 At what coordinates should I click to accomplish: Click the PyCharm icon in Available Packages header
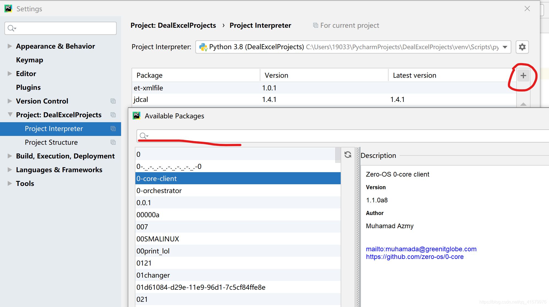pos(136,116)
